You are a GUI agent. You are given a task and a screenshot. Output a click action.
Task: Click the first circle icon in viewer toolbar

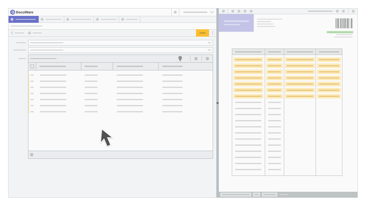[223, 11]
